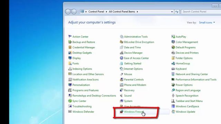The height and width of the screenshot is (124, 221).
Task: Click Location and Other Sensors icon
Action: tap(70, 74)
